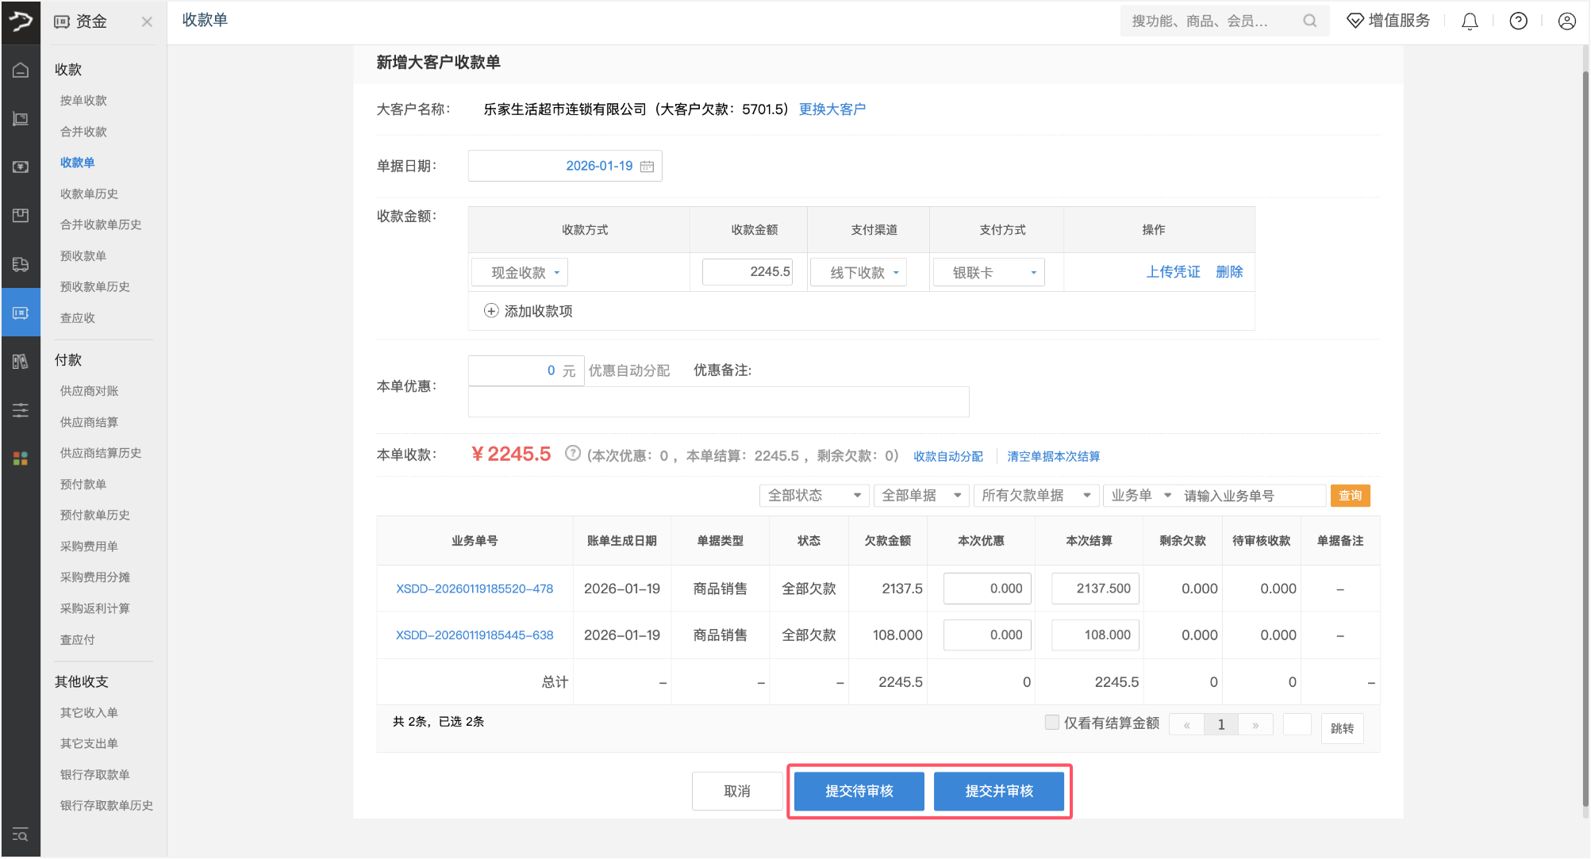
Task: Close the 资金 panel with X
Action: [147, 22]
